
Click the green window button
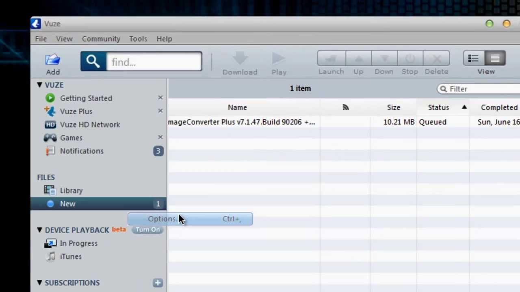click(x=490, y=24)
